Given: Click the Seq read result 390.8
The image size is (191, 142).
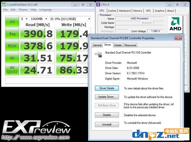Looking at the screenshot, I should pyautogui.click(x=37, y=33).
